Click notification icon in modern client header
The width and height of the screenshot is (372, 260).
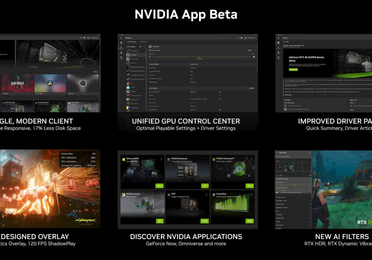coord(85,38)
